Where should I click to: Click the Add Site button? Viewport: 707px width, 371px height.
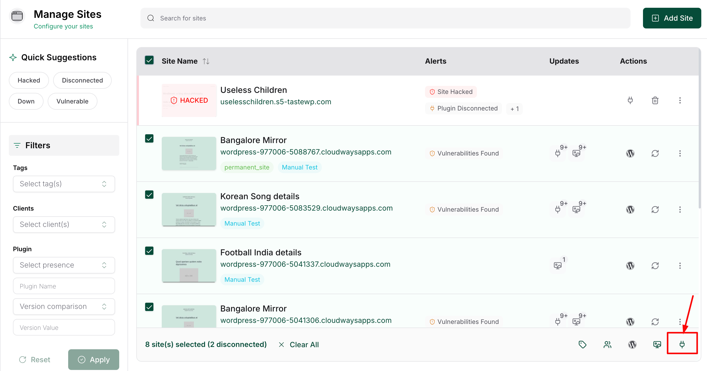point(672,18)
